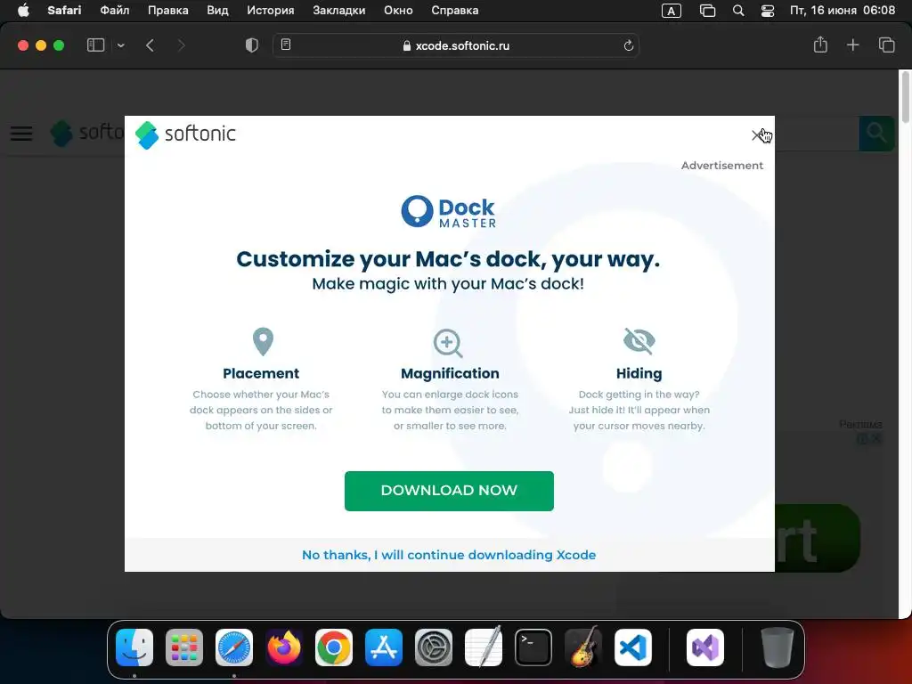Screen dimensions: 912x684
Task: Click the Make magic with your Mac's dock subtitle
Action: coord(448,284)
